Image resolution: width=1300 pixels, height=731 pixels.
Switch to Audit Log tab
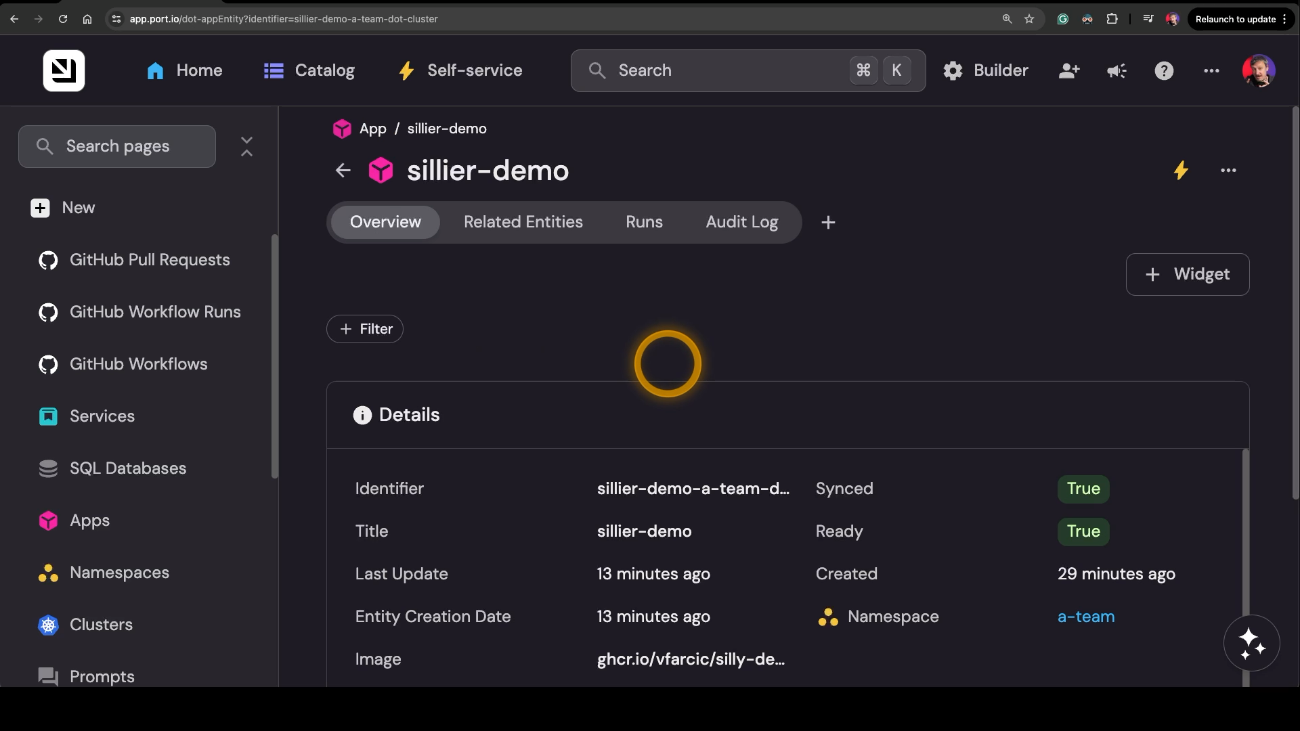click(x=741, y=222)
